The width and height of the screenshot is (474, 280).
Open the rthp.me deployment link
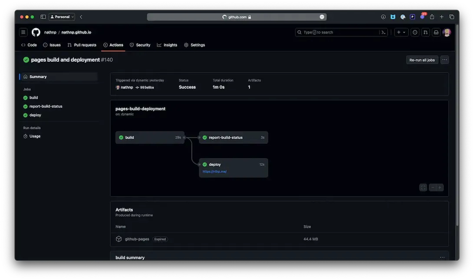[x=214, y=171]
